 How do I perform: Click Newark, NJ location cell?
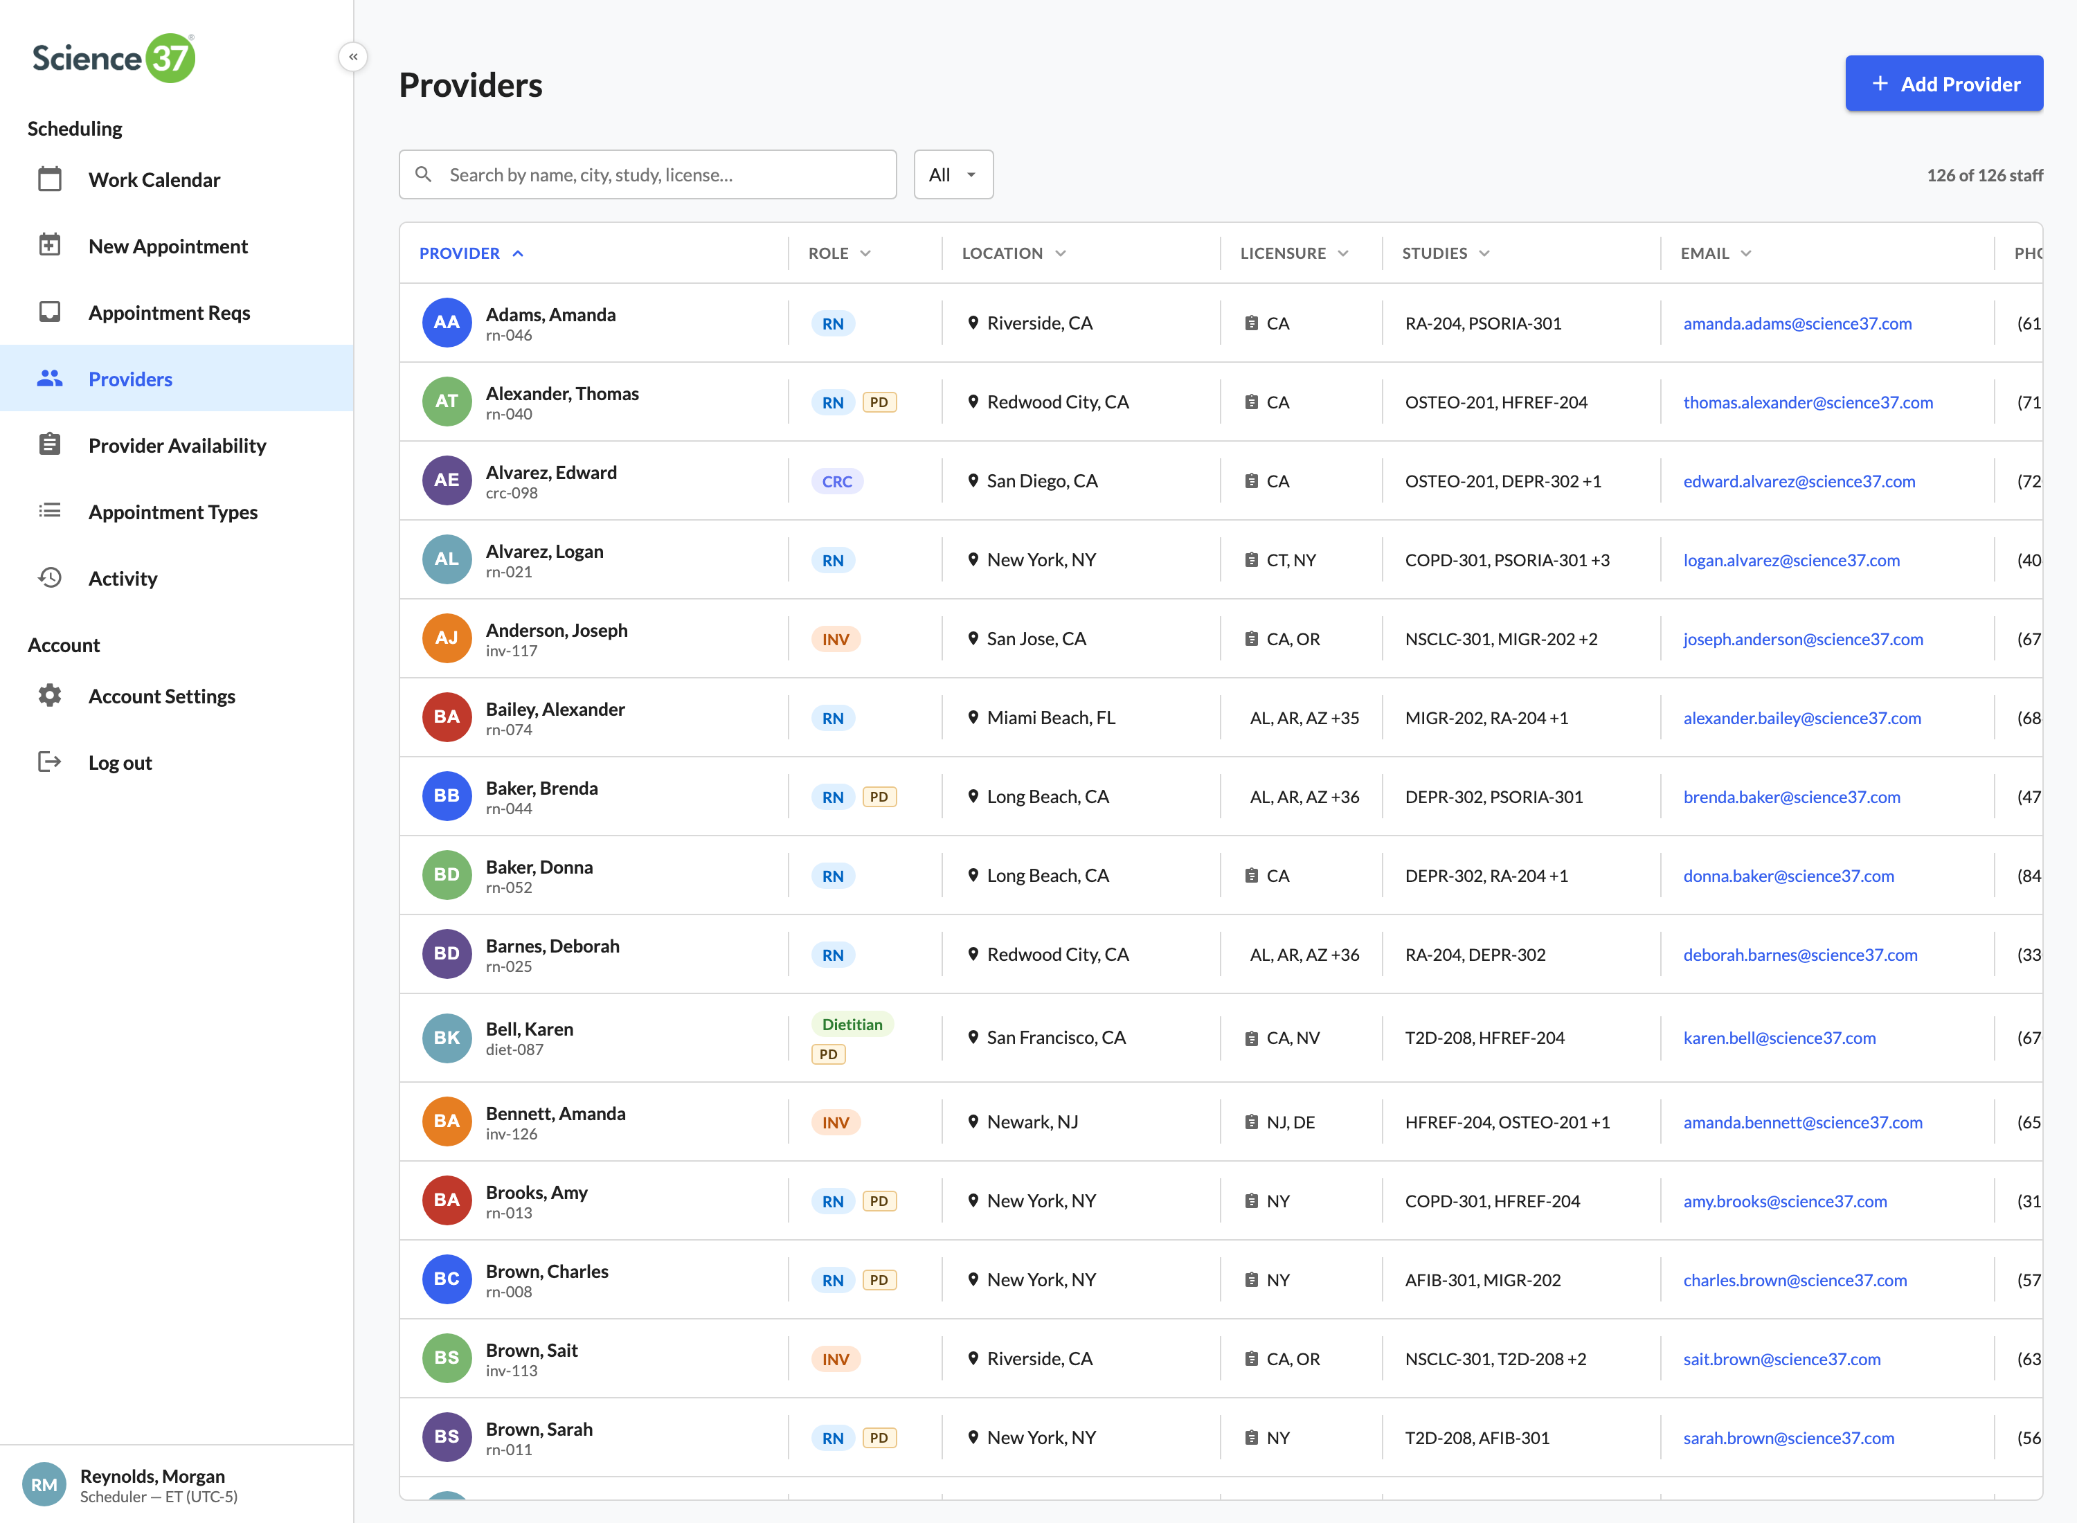coord(1032,1122)
